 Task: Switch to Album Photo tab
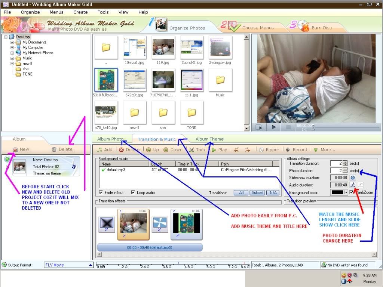click(x=110, y=139)
